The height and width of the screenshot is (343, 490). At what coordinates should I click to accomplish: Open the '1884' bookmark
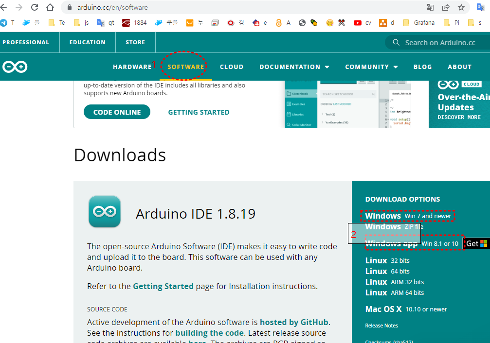click(x=134, y=22)
